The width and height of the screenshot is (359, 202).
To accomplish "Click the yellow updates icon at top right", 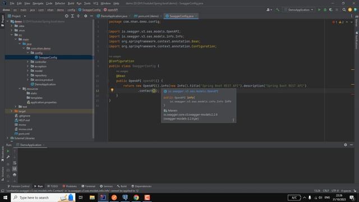I will (x=350, y=10).
